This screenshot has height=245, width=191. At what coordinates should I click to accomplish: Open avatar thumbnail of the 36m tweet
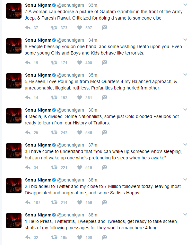tap(14, 116)
